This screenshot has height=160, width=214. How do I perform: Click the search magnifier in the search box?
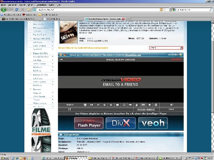[211, 10]
